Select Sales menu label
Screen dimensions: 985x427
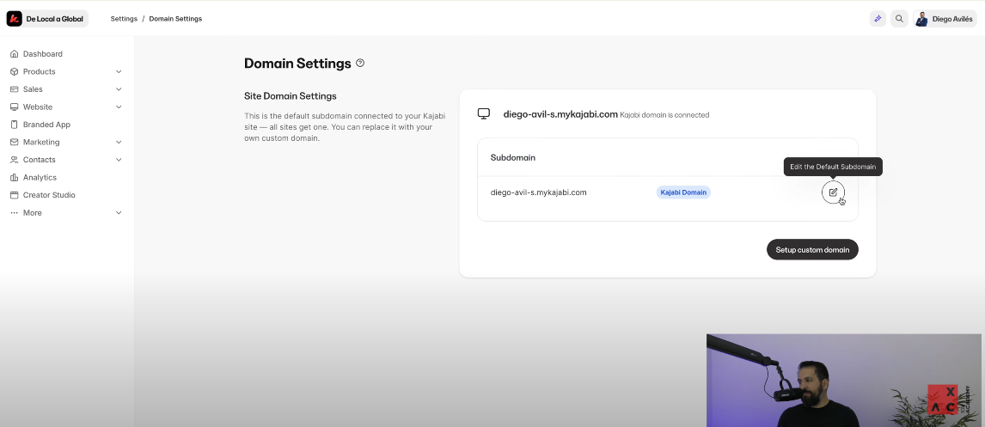[33, 89]
